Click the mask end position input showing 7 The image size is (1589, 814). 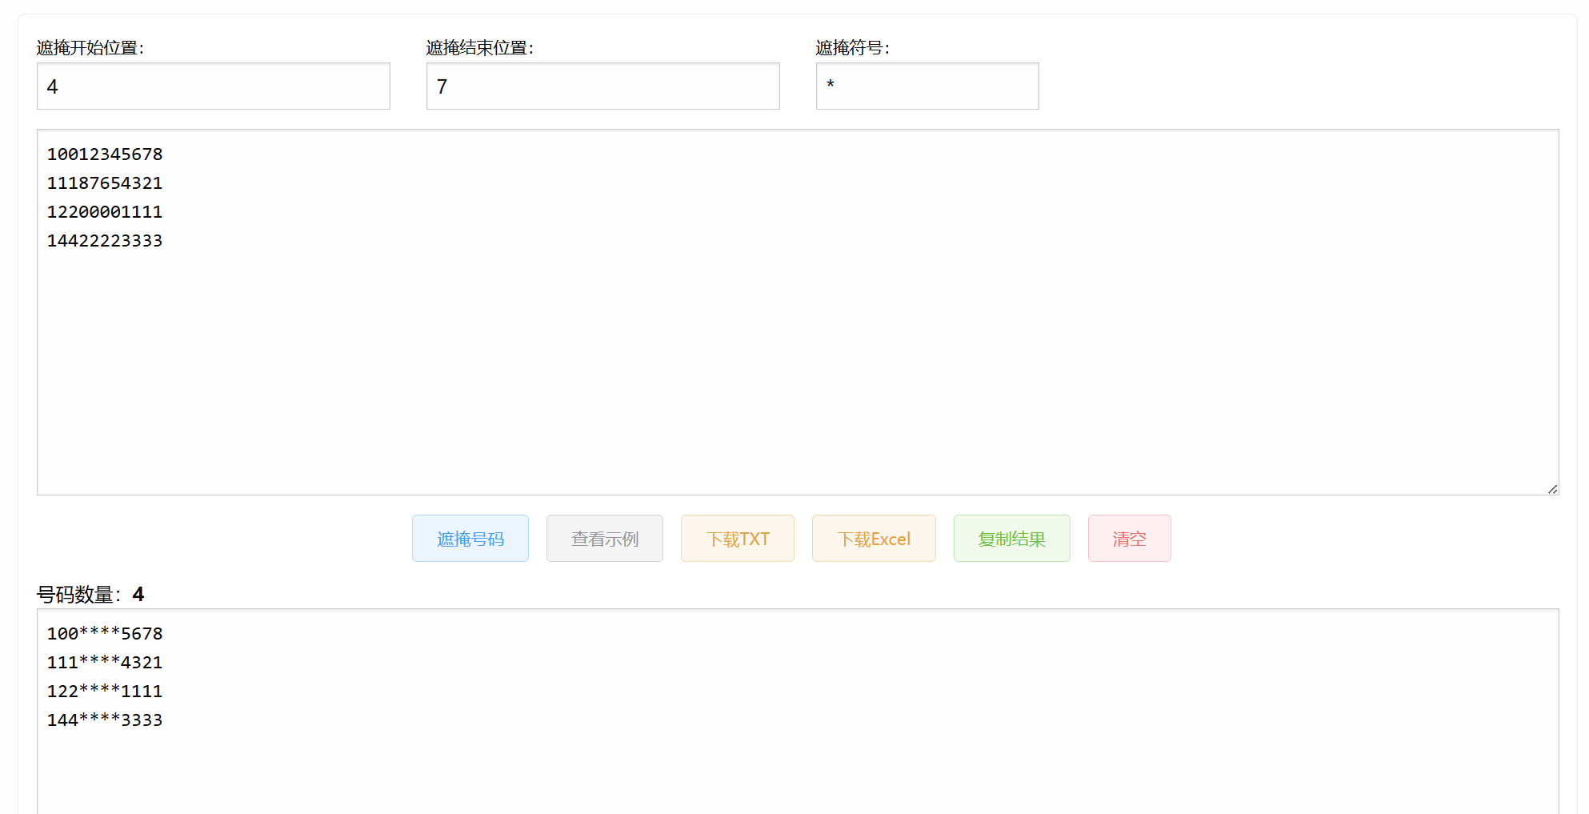602,86
